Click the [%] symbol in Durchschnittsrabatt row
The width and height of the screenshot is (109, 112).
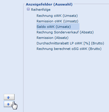tap(87, 43)
